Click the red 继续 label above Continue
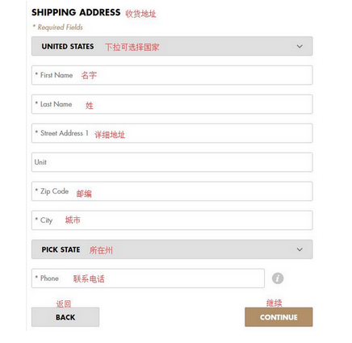 click(274, 303)
